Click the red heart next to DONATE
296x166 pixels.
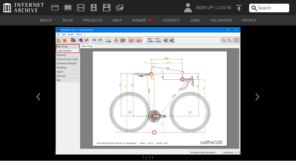150,20
